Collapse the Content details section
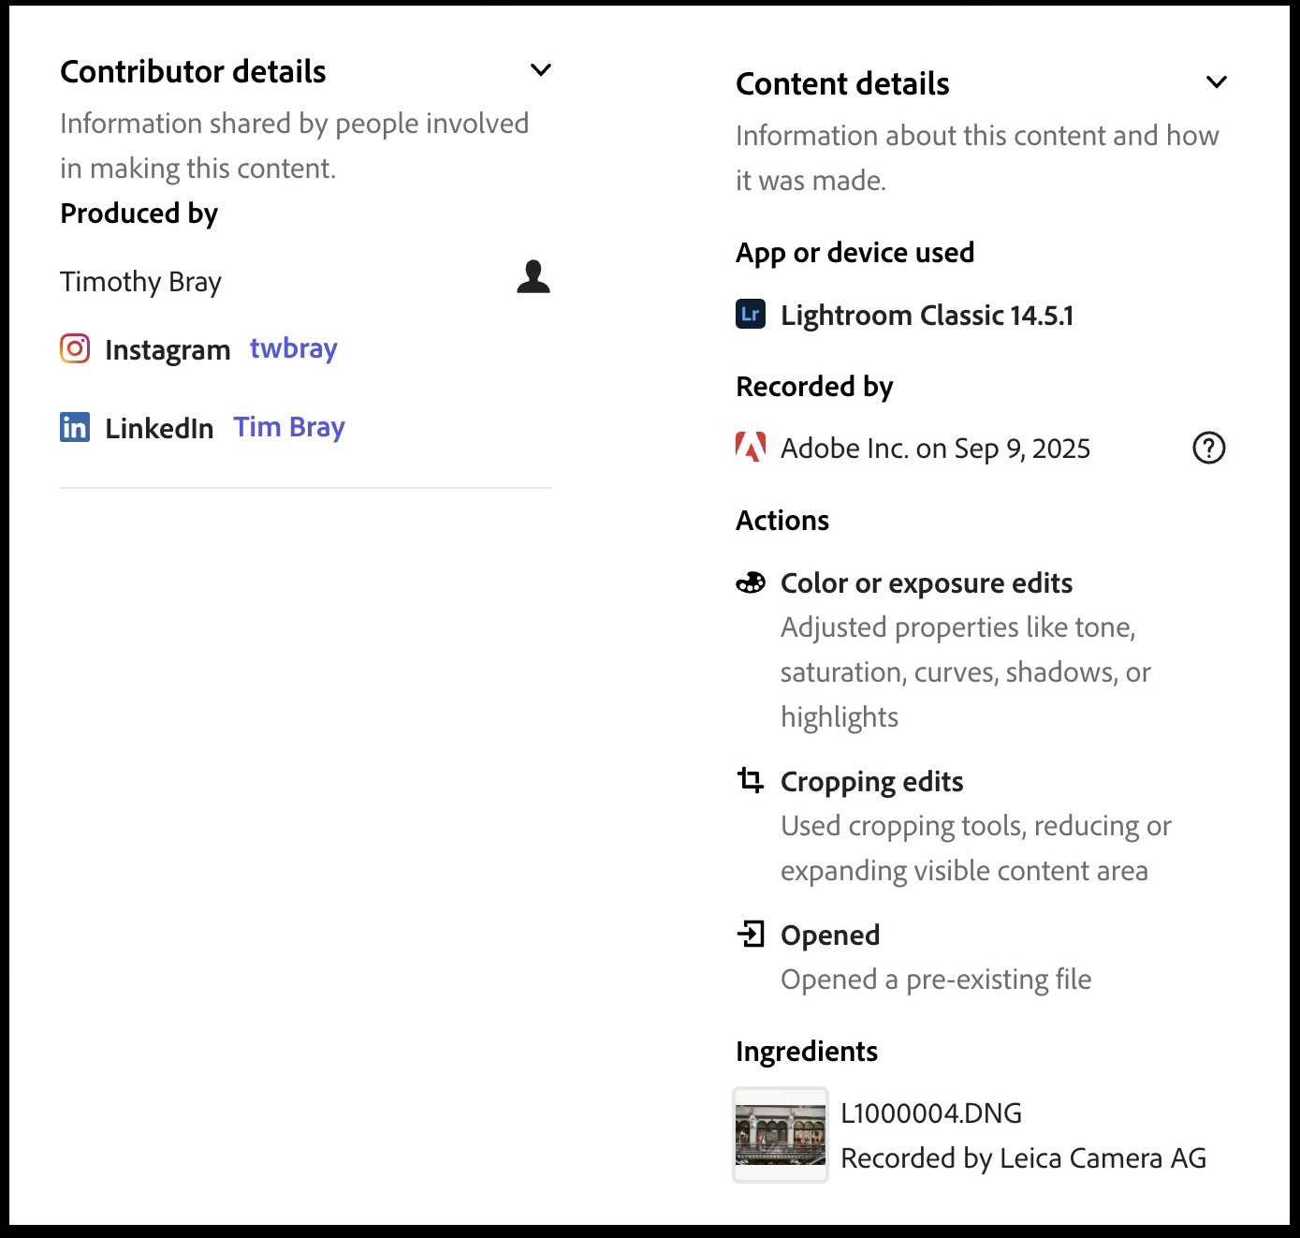Viewport: 1300px width, 1238px height. (x=1216, y=82)
